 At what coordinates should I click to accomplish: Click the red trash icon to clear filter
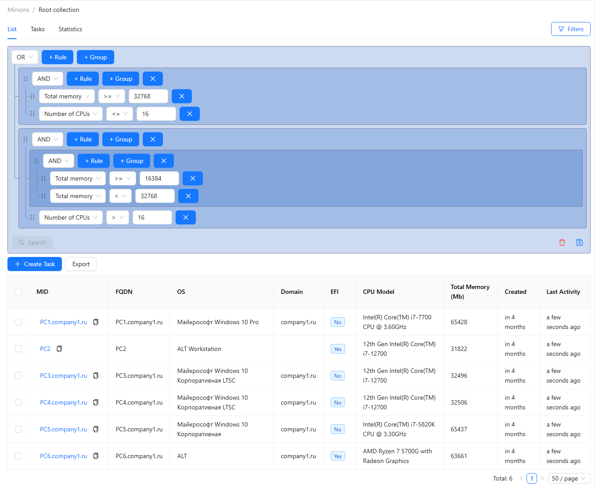562,242
